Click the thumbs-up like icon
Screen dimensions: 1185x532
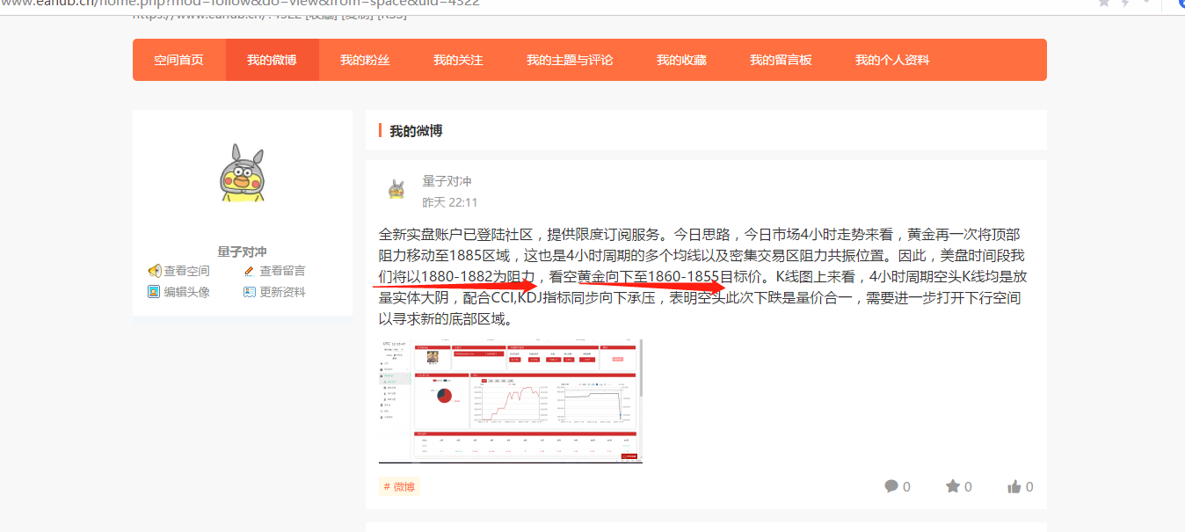click(1014, 486)
